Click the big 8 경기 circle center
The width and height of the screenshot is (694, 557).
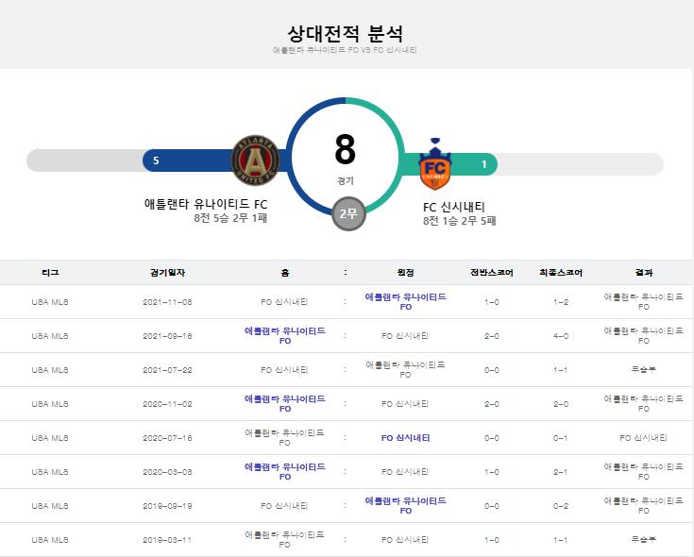tap(346, 159)
